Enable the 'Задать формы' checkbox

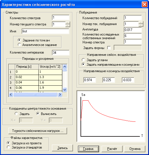(x=109, y=48)
